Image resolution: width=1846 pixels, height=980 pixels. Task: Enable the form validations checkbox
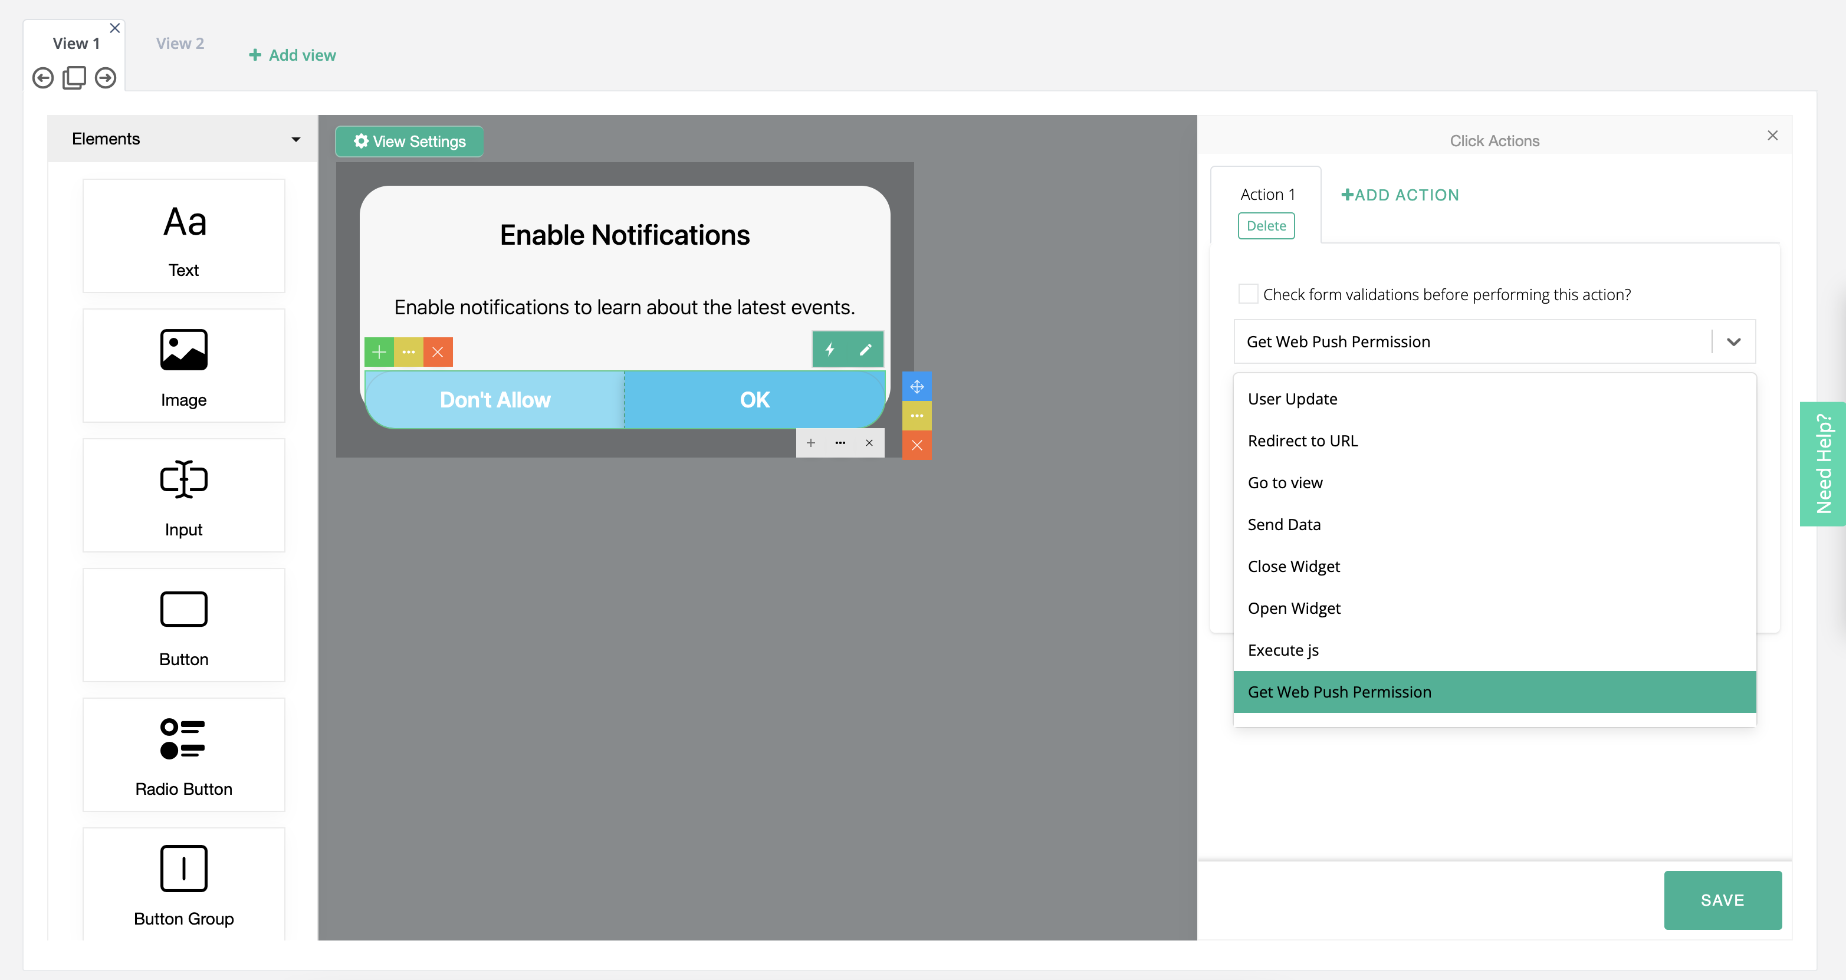[1247, 294]
